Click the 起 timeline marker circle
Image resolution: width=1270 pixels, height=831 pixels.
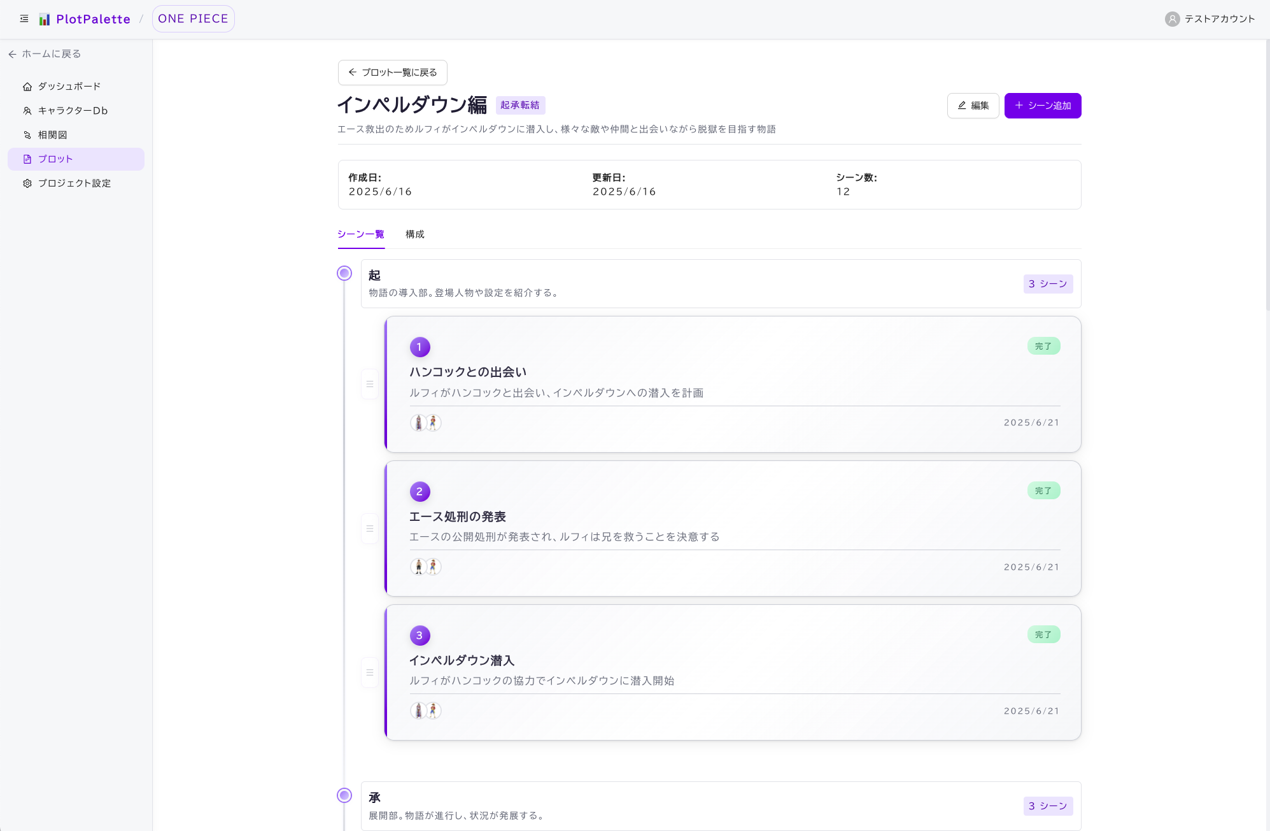coord(344,273)
